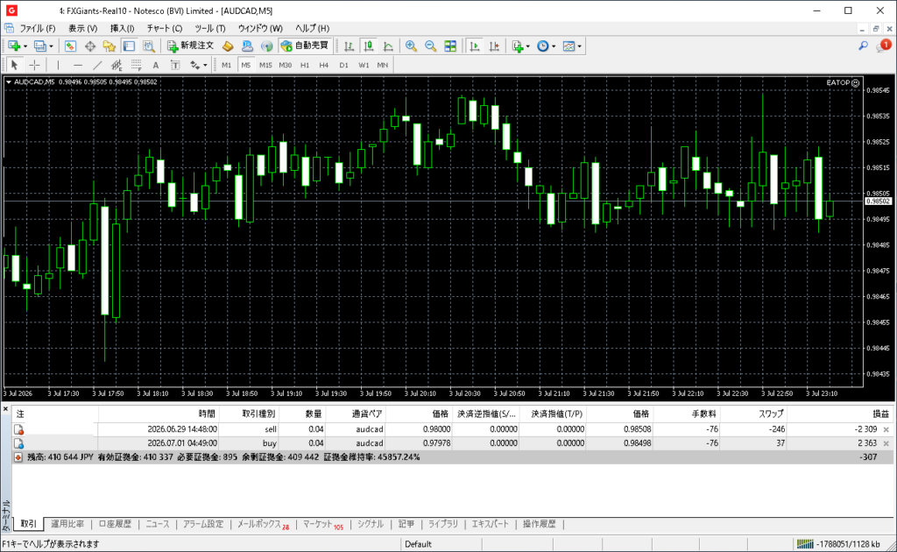Image resolution: width=897 pixels, height=552 pixels.
Task: Close the sell audcad order with X
Action: click(886, 429)
